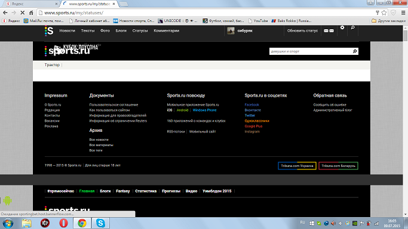The height and width of the screenshot is (229, 408).
Task: Open the Статусы menu item
Action: pyautogui.click(x=140, y=30)
